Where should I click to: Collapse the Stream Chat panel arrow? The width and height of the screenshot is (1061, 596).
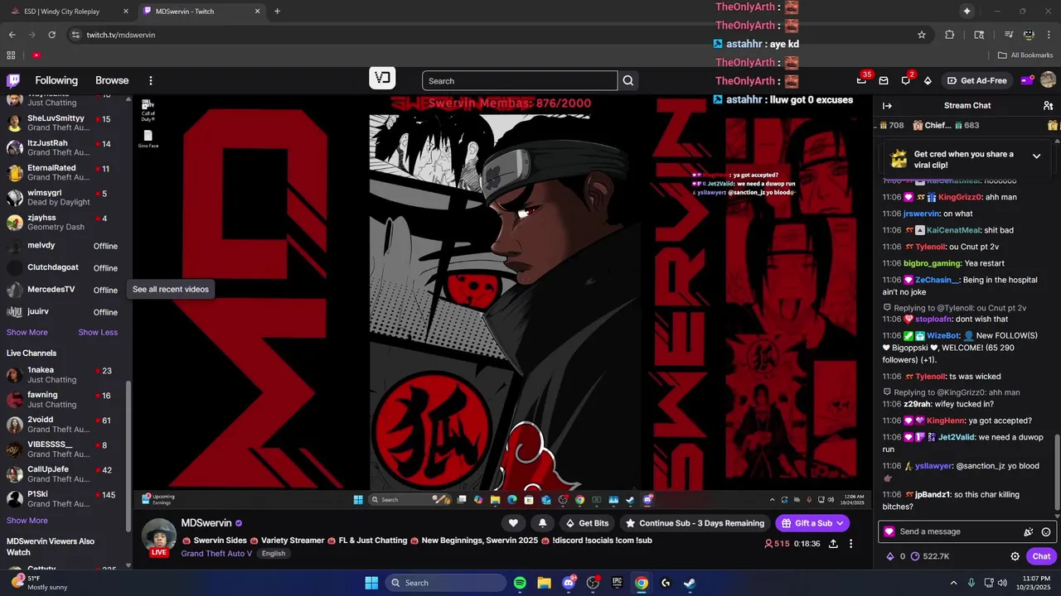coord(887,105)
